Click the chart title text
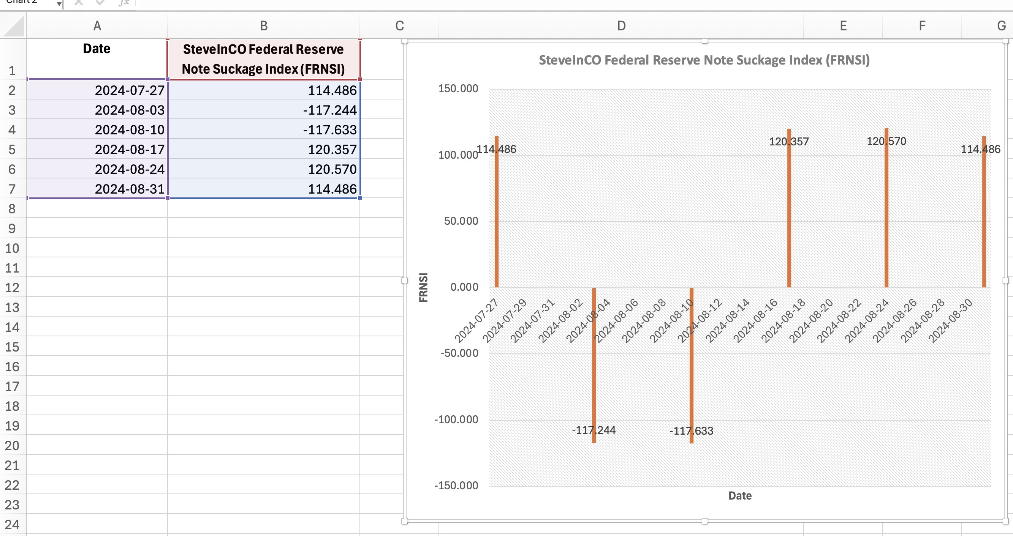The image size is (1013, 536). (x=704, y=60)
